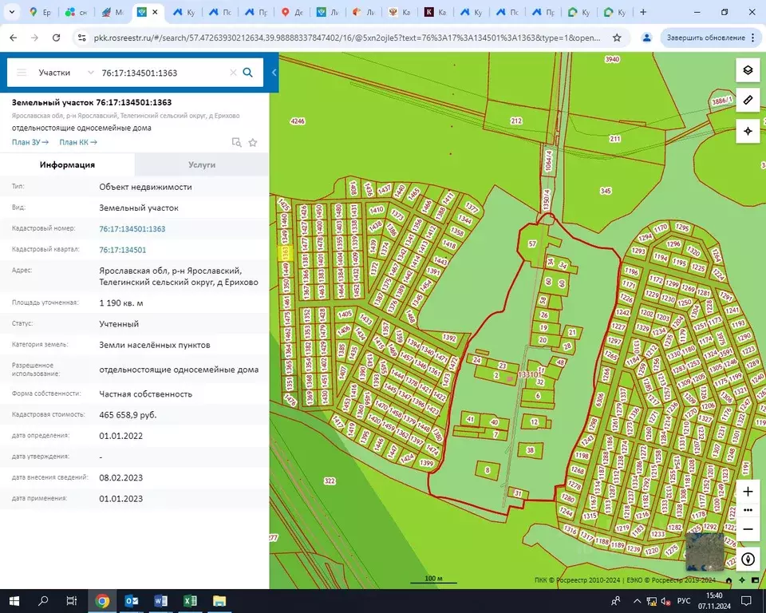Open the План ЗУ link

(x=30, y=142)
